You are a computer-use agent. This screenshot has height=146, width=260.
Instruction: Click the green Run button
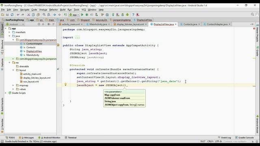point(82,15)
